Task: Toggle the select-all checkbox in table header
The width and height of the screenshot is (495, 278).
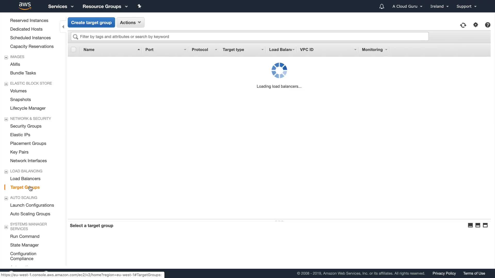Action: pos(73,50)
